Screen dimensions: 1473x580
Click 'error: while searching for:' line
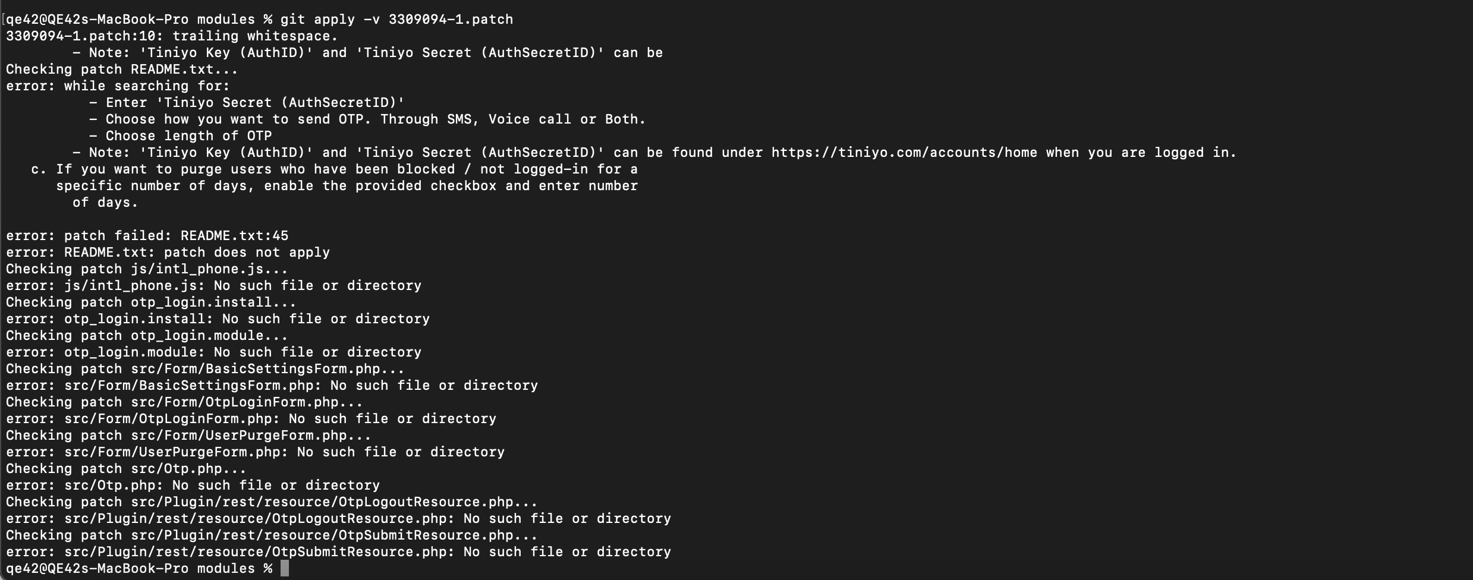[118, 86]
